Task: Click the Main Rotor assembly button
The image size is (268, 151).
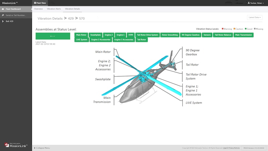Action: tap(81, 35)
